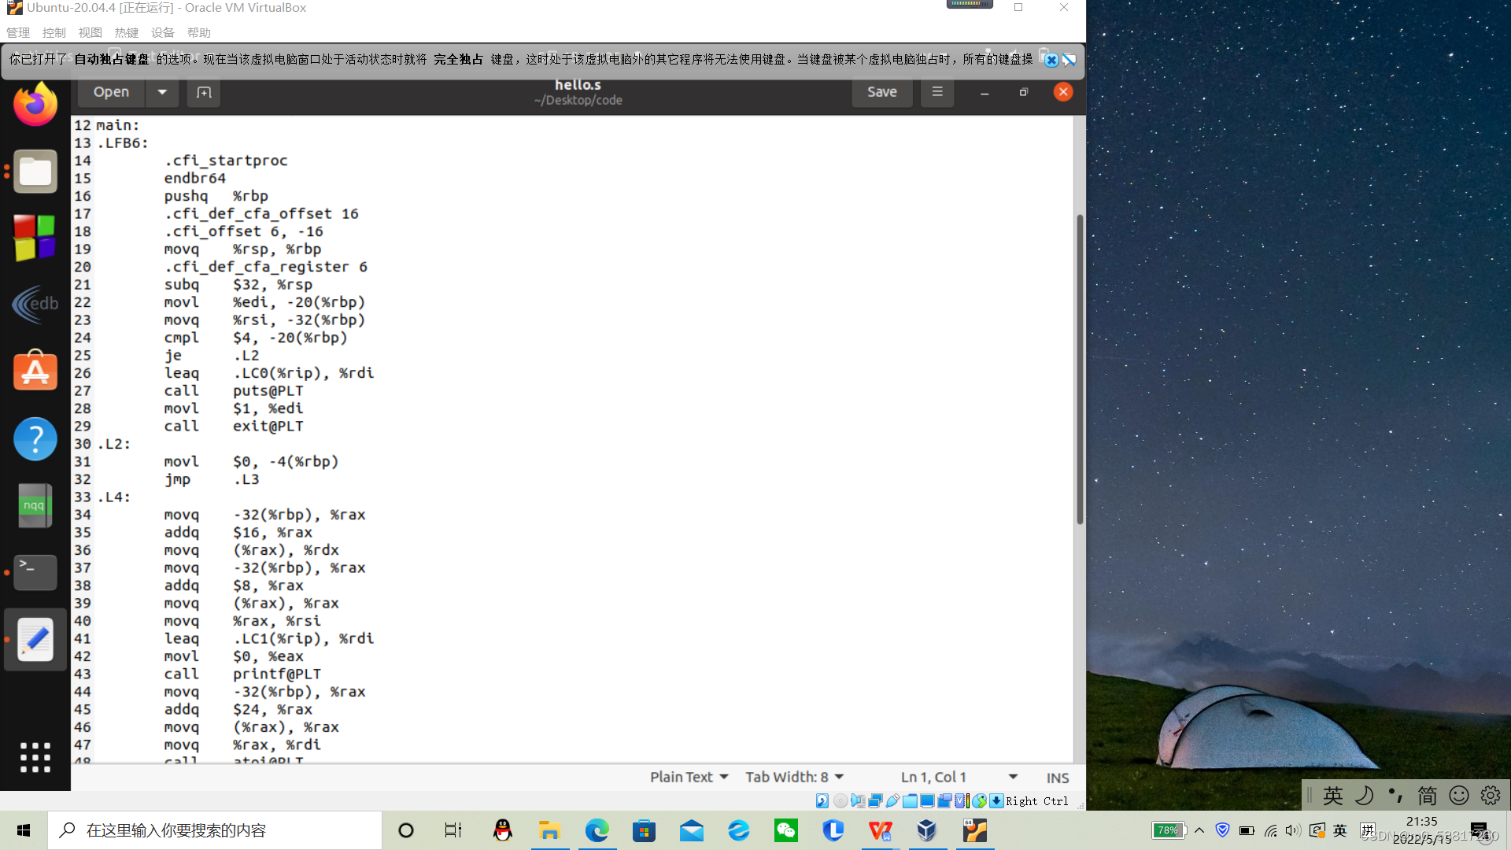Open Ubuntu Software store icon
The image size is (1511, 850).
(x=35, y=371)
